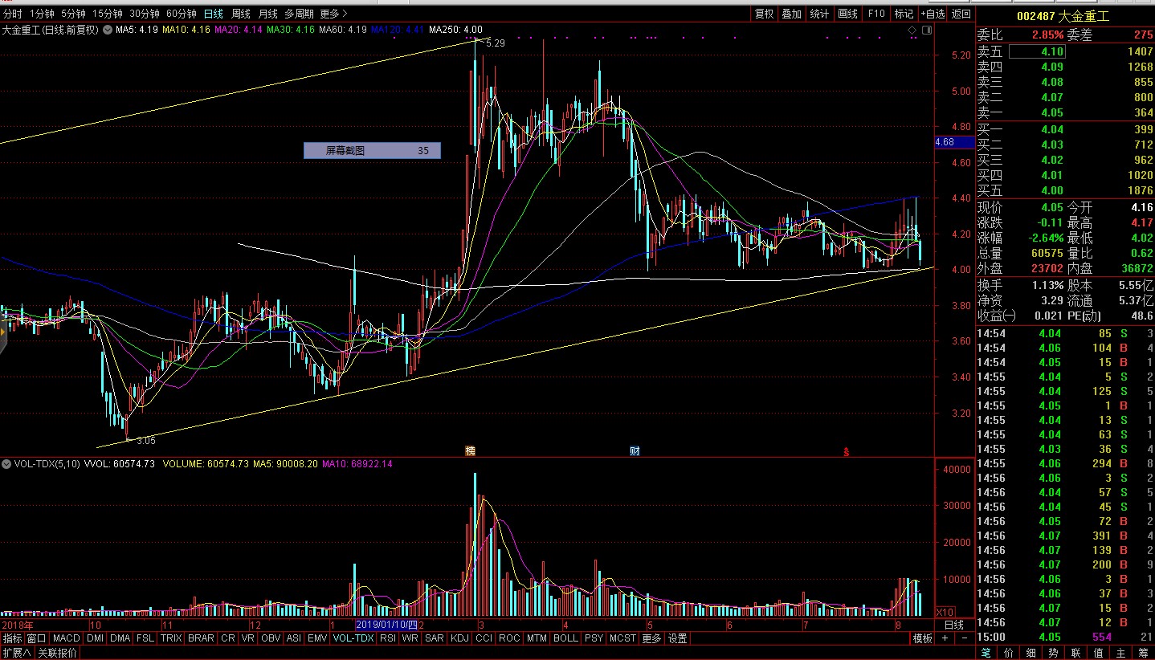Select the MCST indicator
Screen dimensions: 1155x660
(622, 638)
